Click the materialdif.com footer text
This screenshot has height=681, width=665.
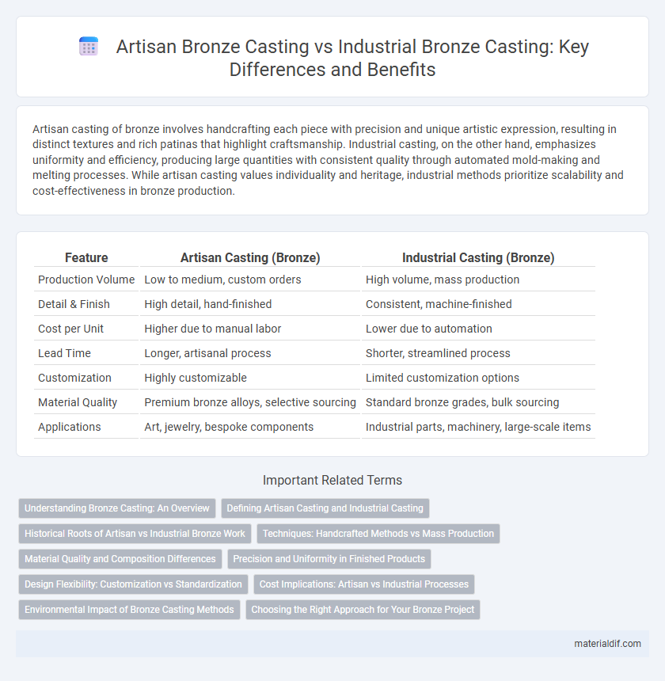tap(607, 644)
